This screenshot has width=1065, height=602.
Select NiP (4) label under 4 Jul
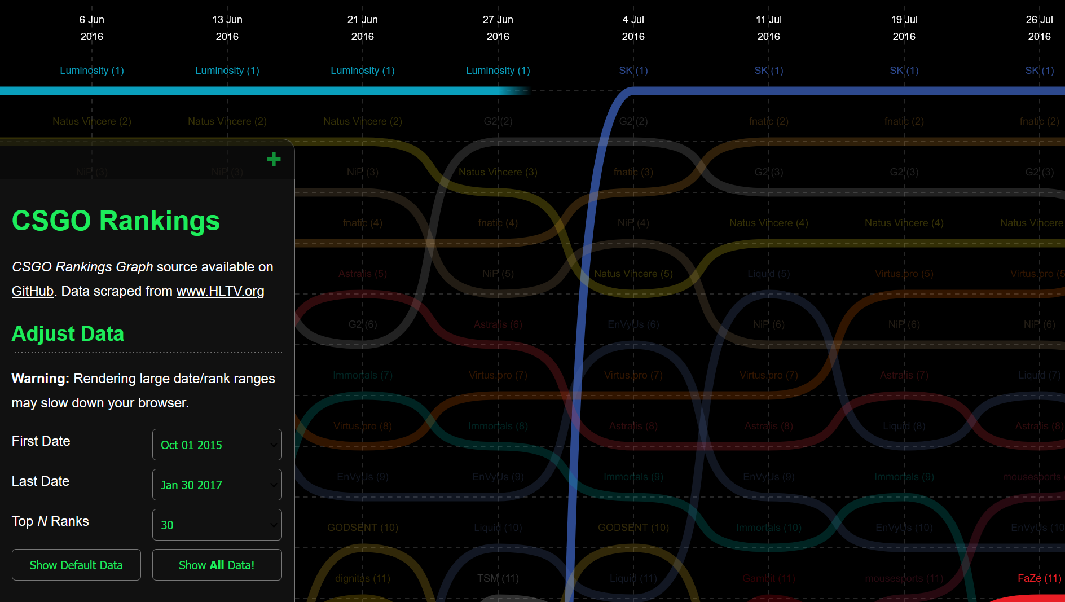click(633, 223)
